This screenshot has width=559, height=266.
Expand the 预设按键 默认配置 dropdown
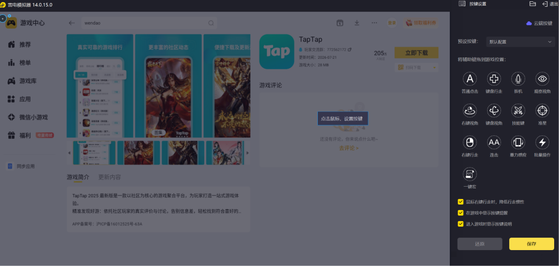520,42
